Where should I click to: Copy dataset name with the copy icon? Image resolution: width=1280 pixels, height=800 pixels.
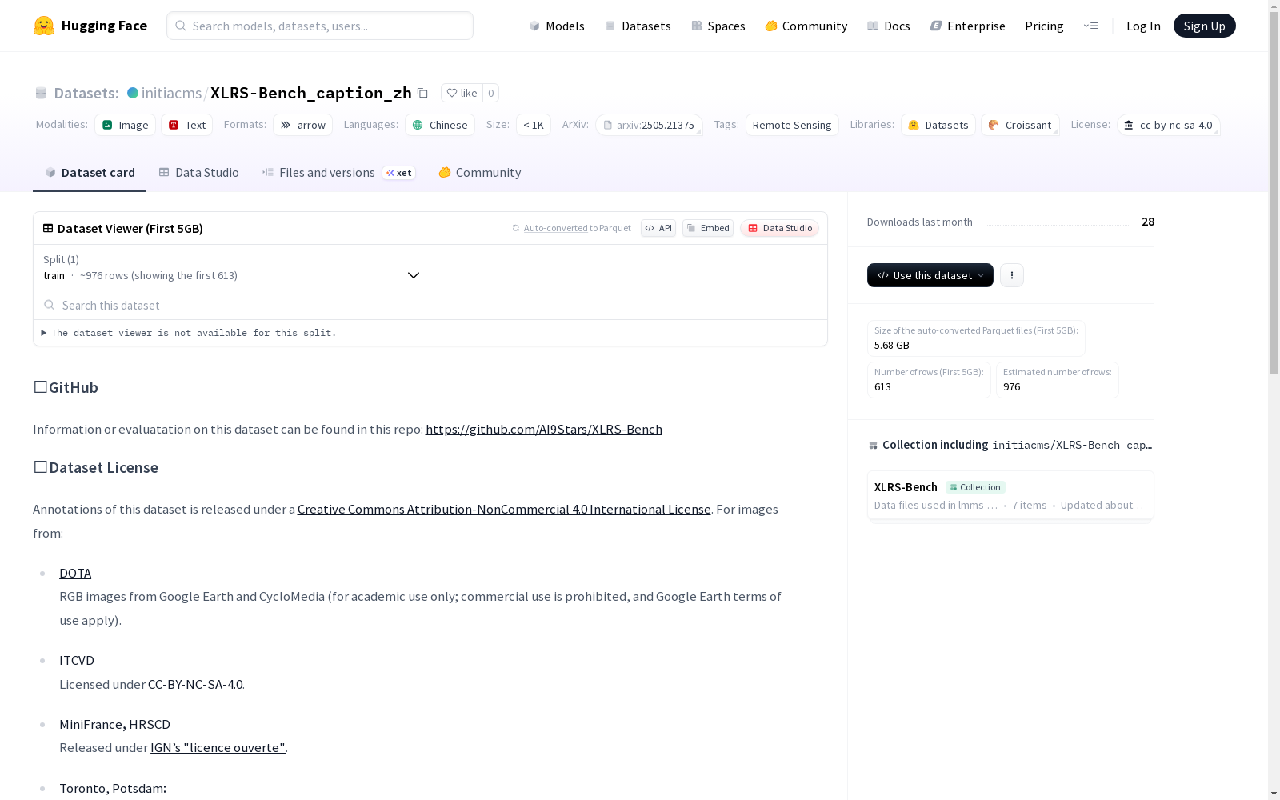tap(422, 93)
